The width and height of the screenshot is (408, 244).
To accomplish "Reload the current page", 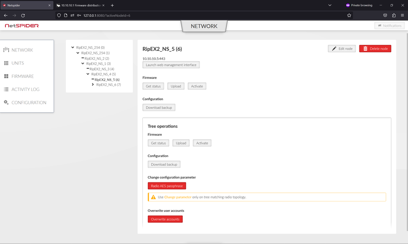I will click(23, 15).
